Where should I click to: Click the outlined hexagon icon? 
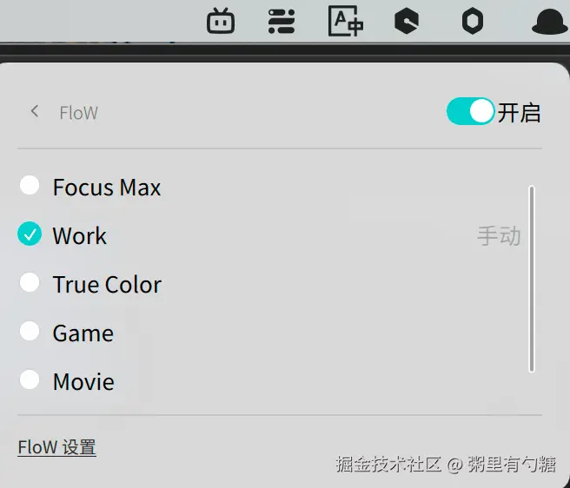472,21
